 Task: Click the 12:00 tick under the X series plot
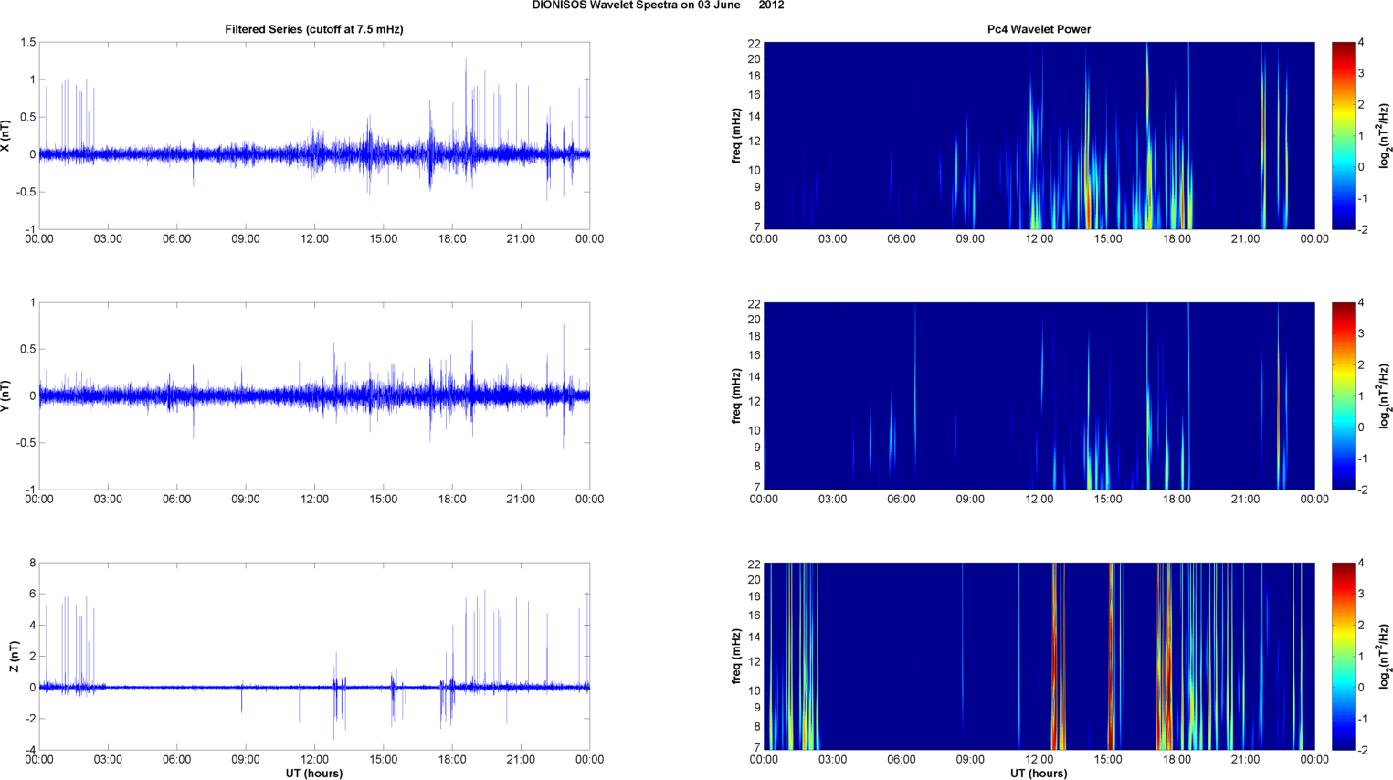click(x=314, y=239)
